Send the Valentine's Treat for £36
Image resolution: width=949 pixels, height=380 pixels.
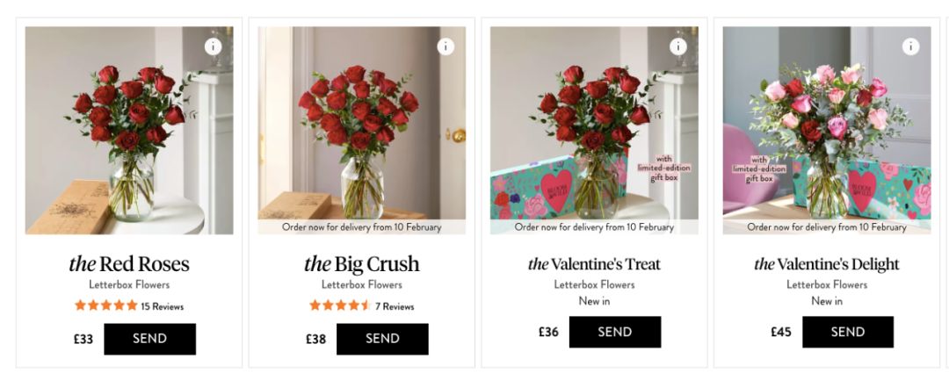tap(615, 332)
